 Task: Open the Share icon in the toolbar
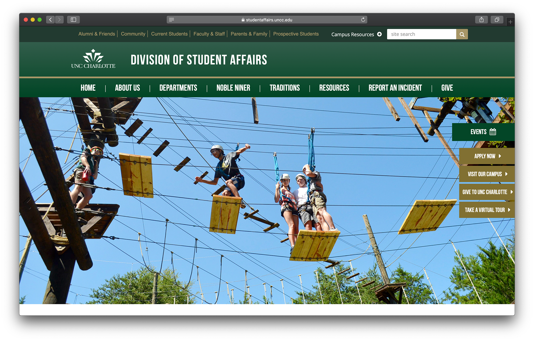click(481, 20)
